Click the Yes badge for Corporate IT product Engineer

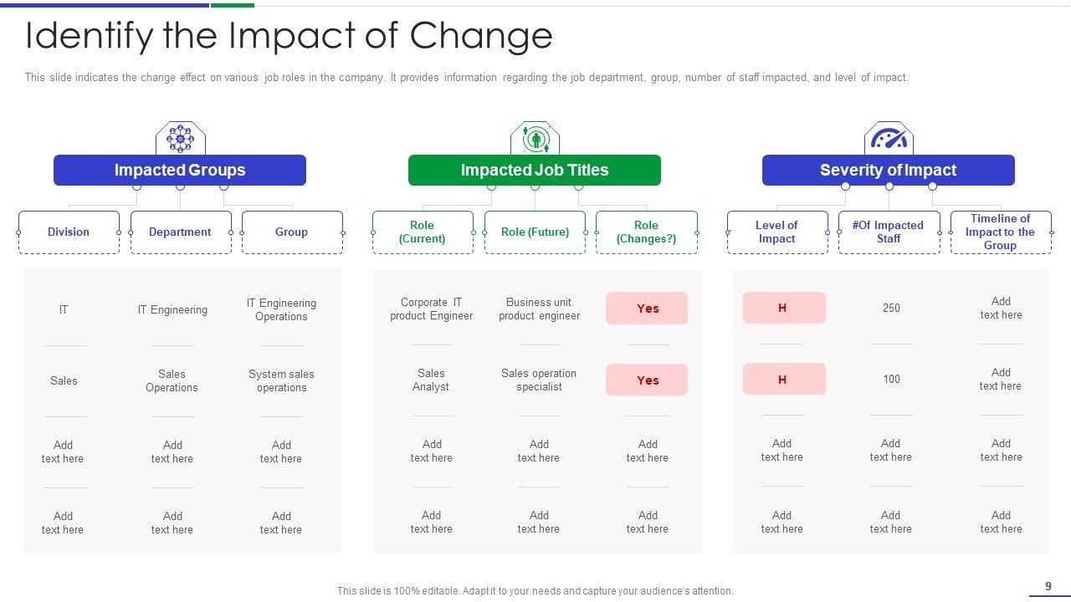tap(647, 309)
